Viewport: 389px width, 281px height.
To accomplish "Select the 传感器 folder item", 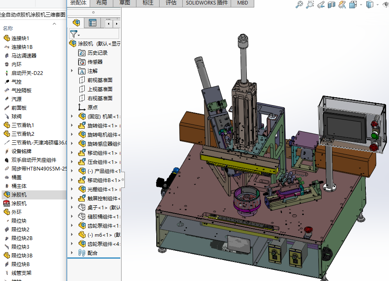I will [95, 62].
